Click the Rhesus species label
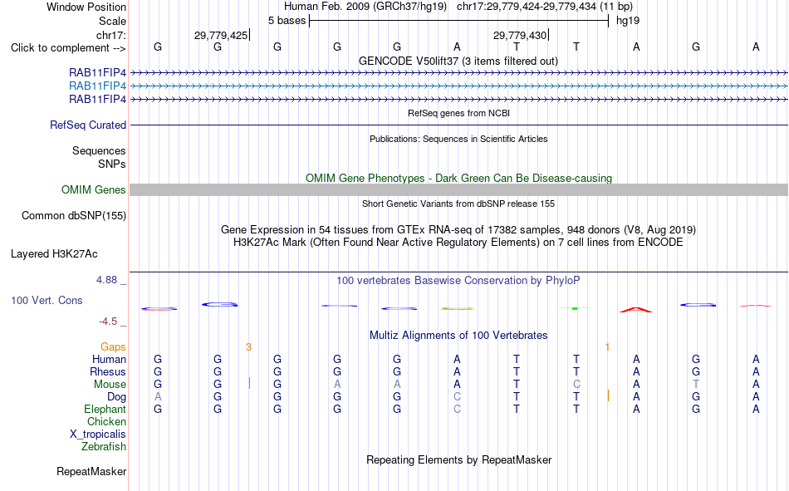Viewport: 789px width, 491px height. click(x=108, y=371)
